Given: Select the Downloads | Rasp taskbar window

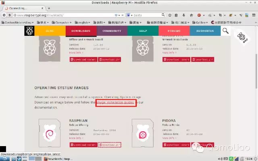Looking at the screenshot, I should pos(58,159).
